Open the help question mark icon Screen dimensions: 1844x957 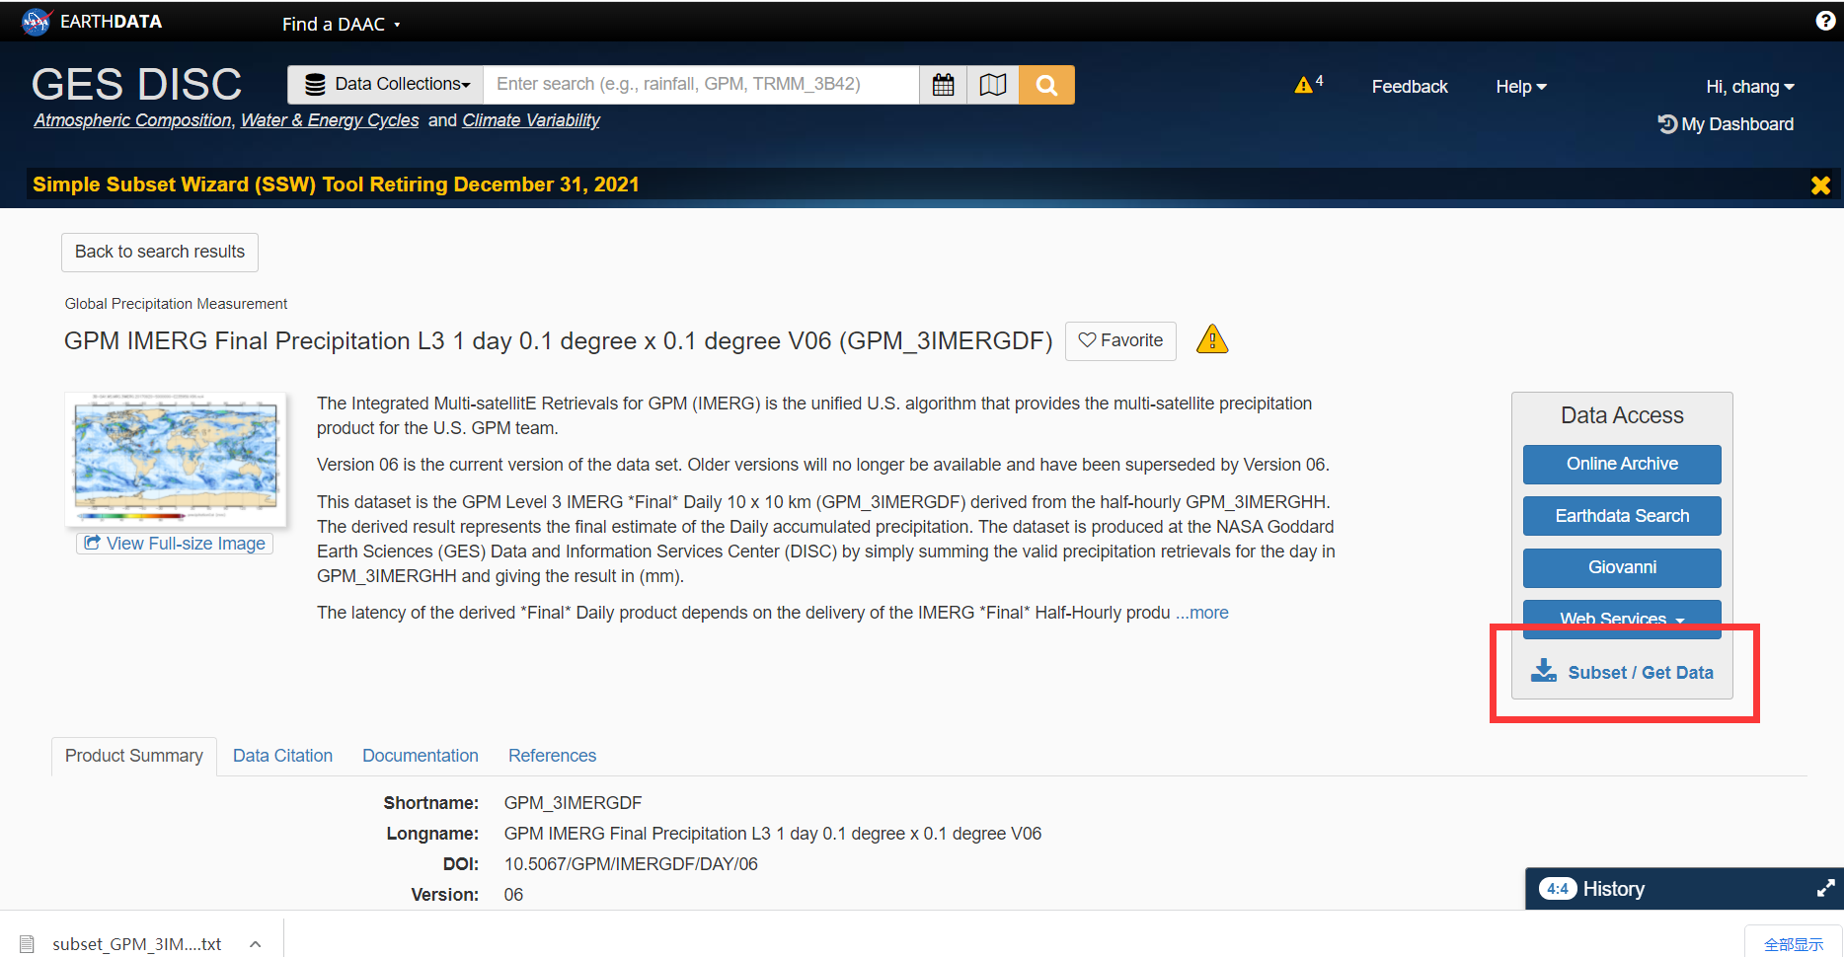coord(1825,21)
